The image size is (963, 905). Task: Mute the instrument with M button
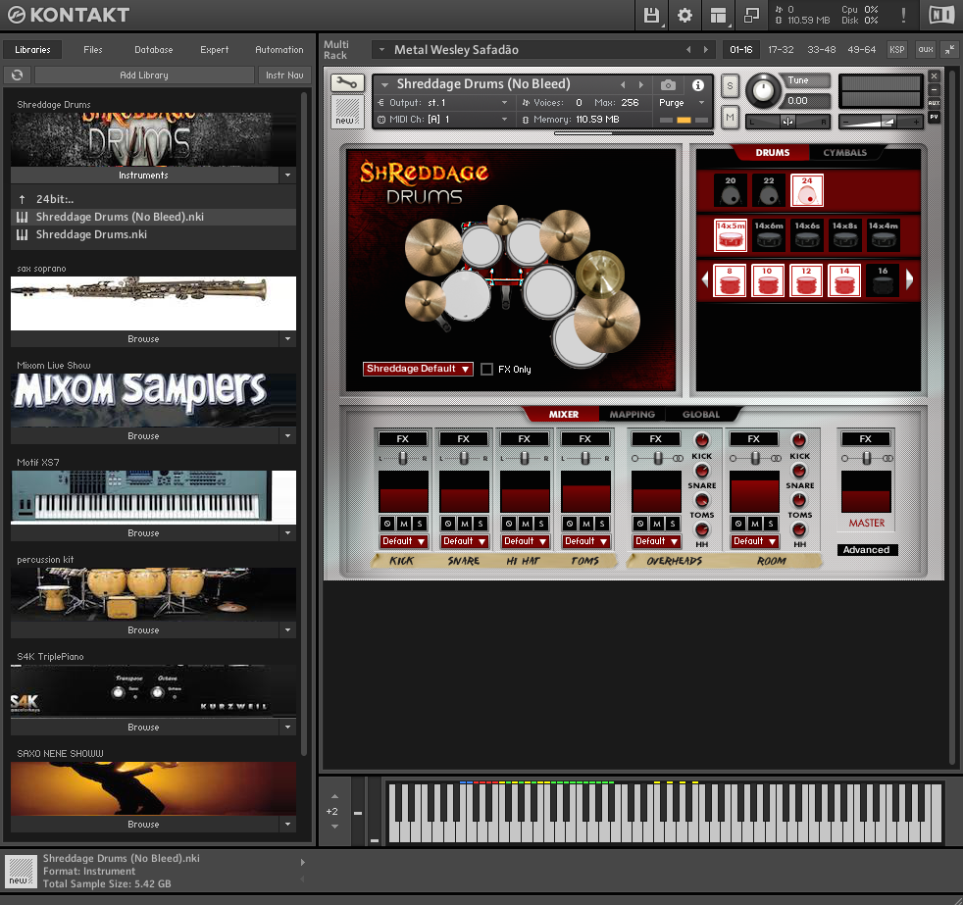[730, 117]
